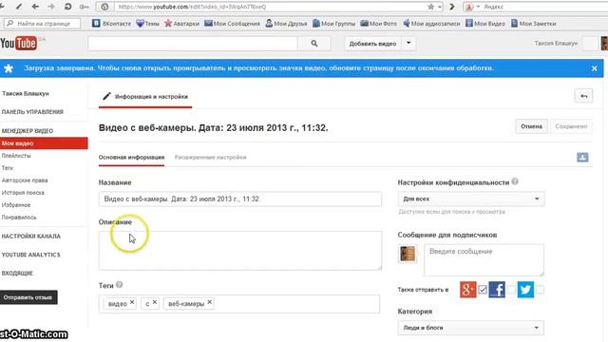Open the Мои аудиозаписи bookmark

coord(431,23)
